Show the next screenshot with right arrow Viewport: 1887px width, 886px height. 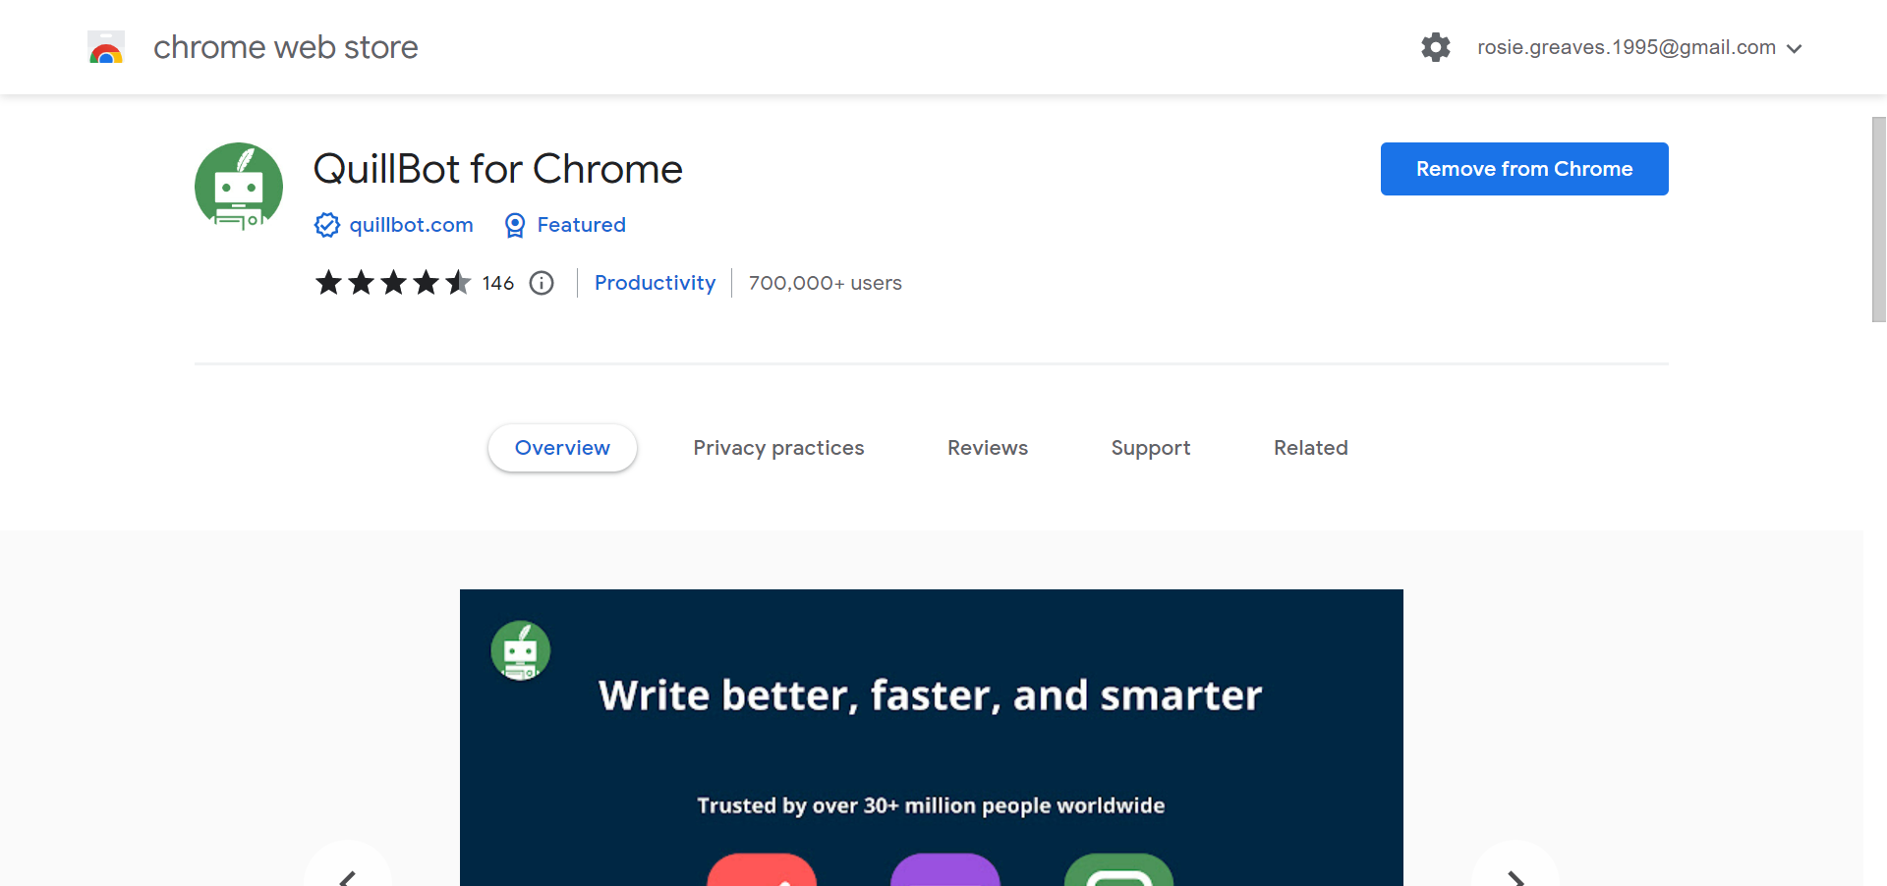click(x=1515, y=864)
